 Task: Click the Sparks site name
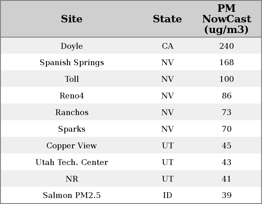coord(72,129)
